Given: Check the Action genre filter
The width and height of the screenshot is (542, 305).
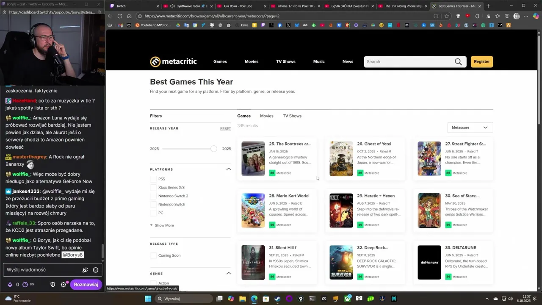Looking at the screenshot, I should coord(153,283).
